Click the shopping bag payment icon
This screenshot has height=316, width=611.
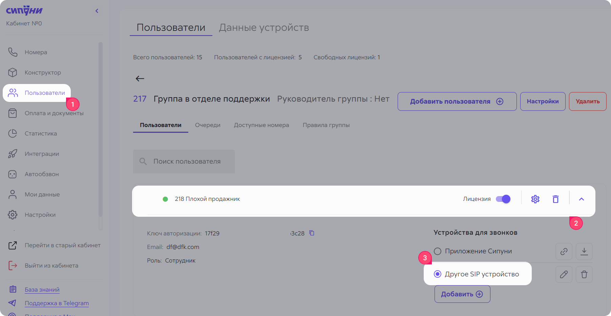(13, 113)
